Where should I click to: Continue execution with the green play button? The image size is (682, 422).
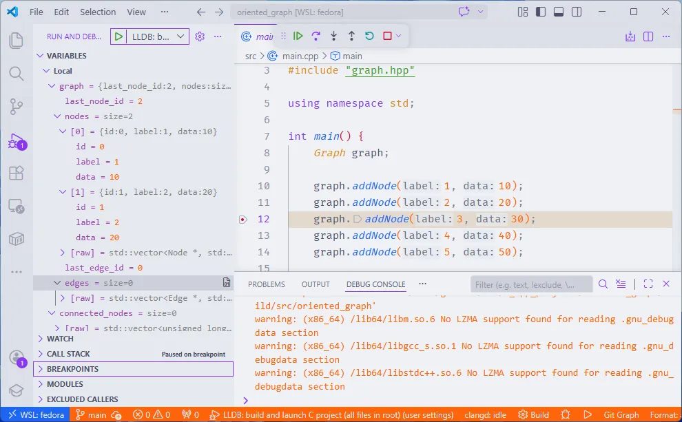point(298,35)
